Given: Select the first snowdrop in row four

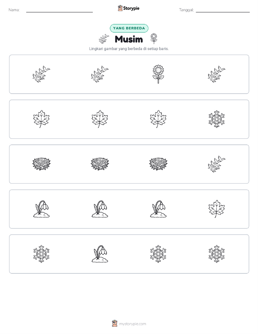Looking at the screenshot, I should (x=41, y=209).
